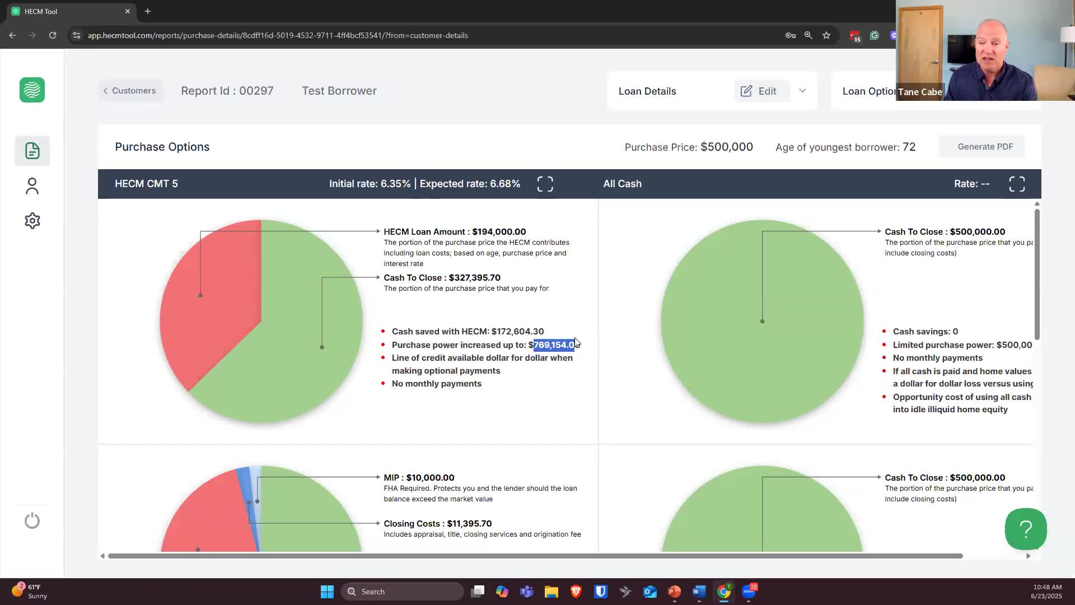Screen dimensions: 1075x605
Task: Open the password manager key icon
Action: [x=790, y=35]
